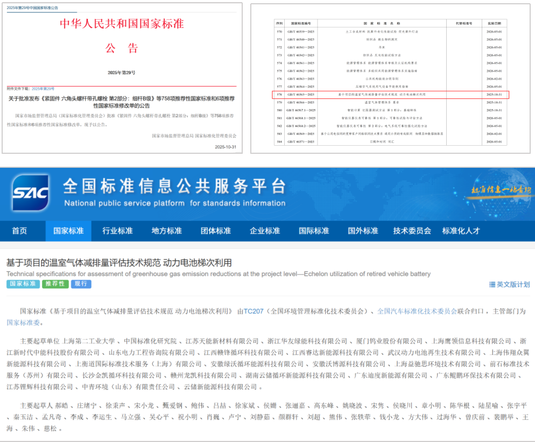Open the 企业标准 tab
Screen dimensions: 535x442
pos(265,231)
